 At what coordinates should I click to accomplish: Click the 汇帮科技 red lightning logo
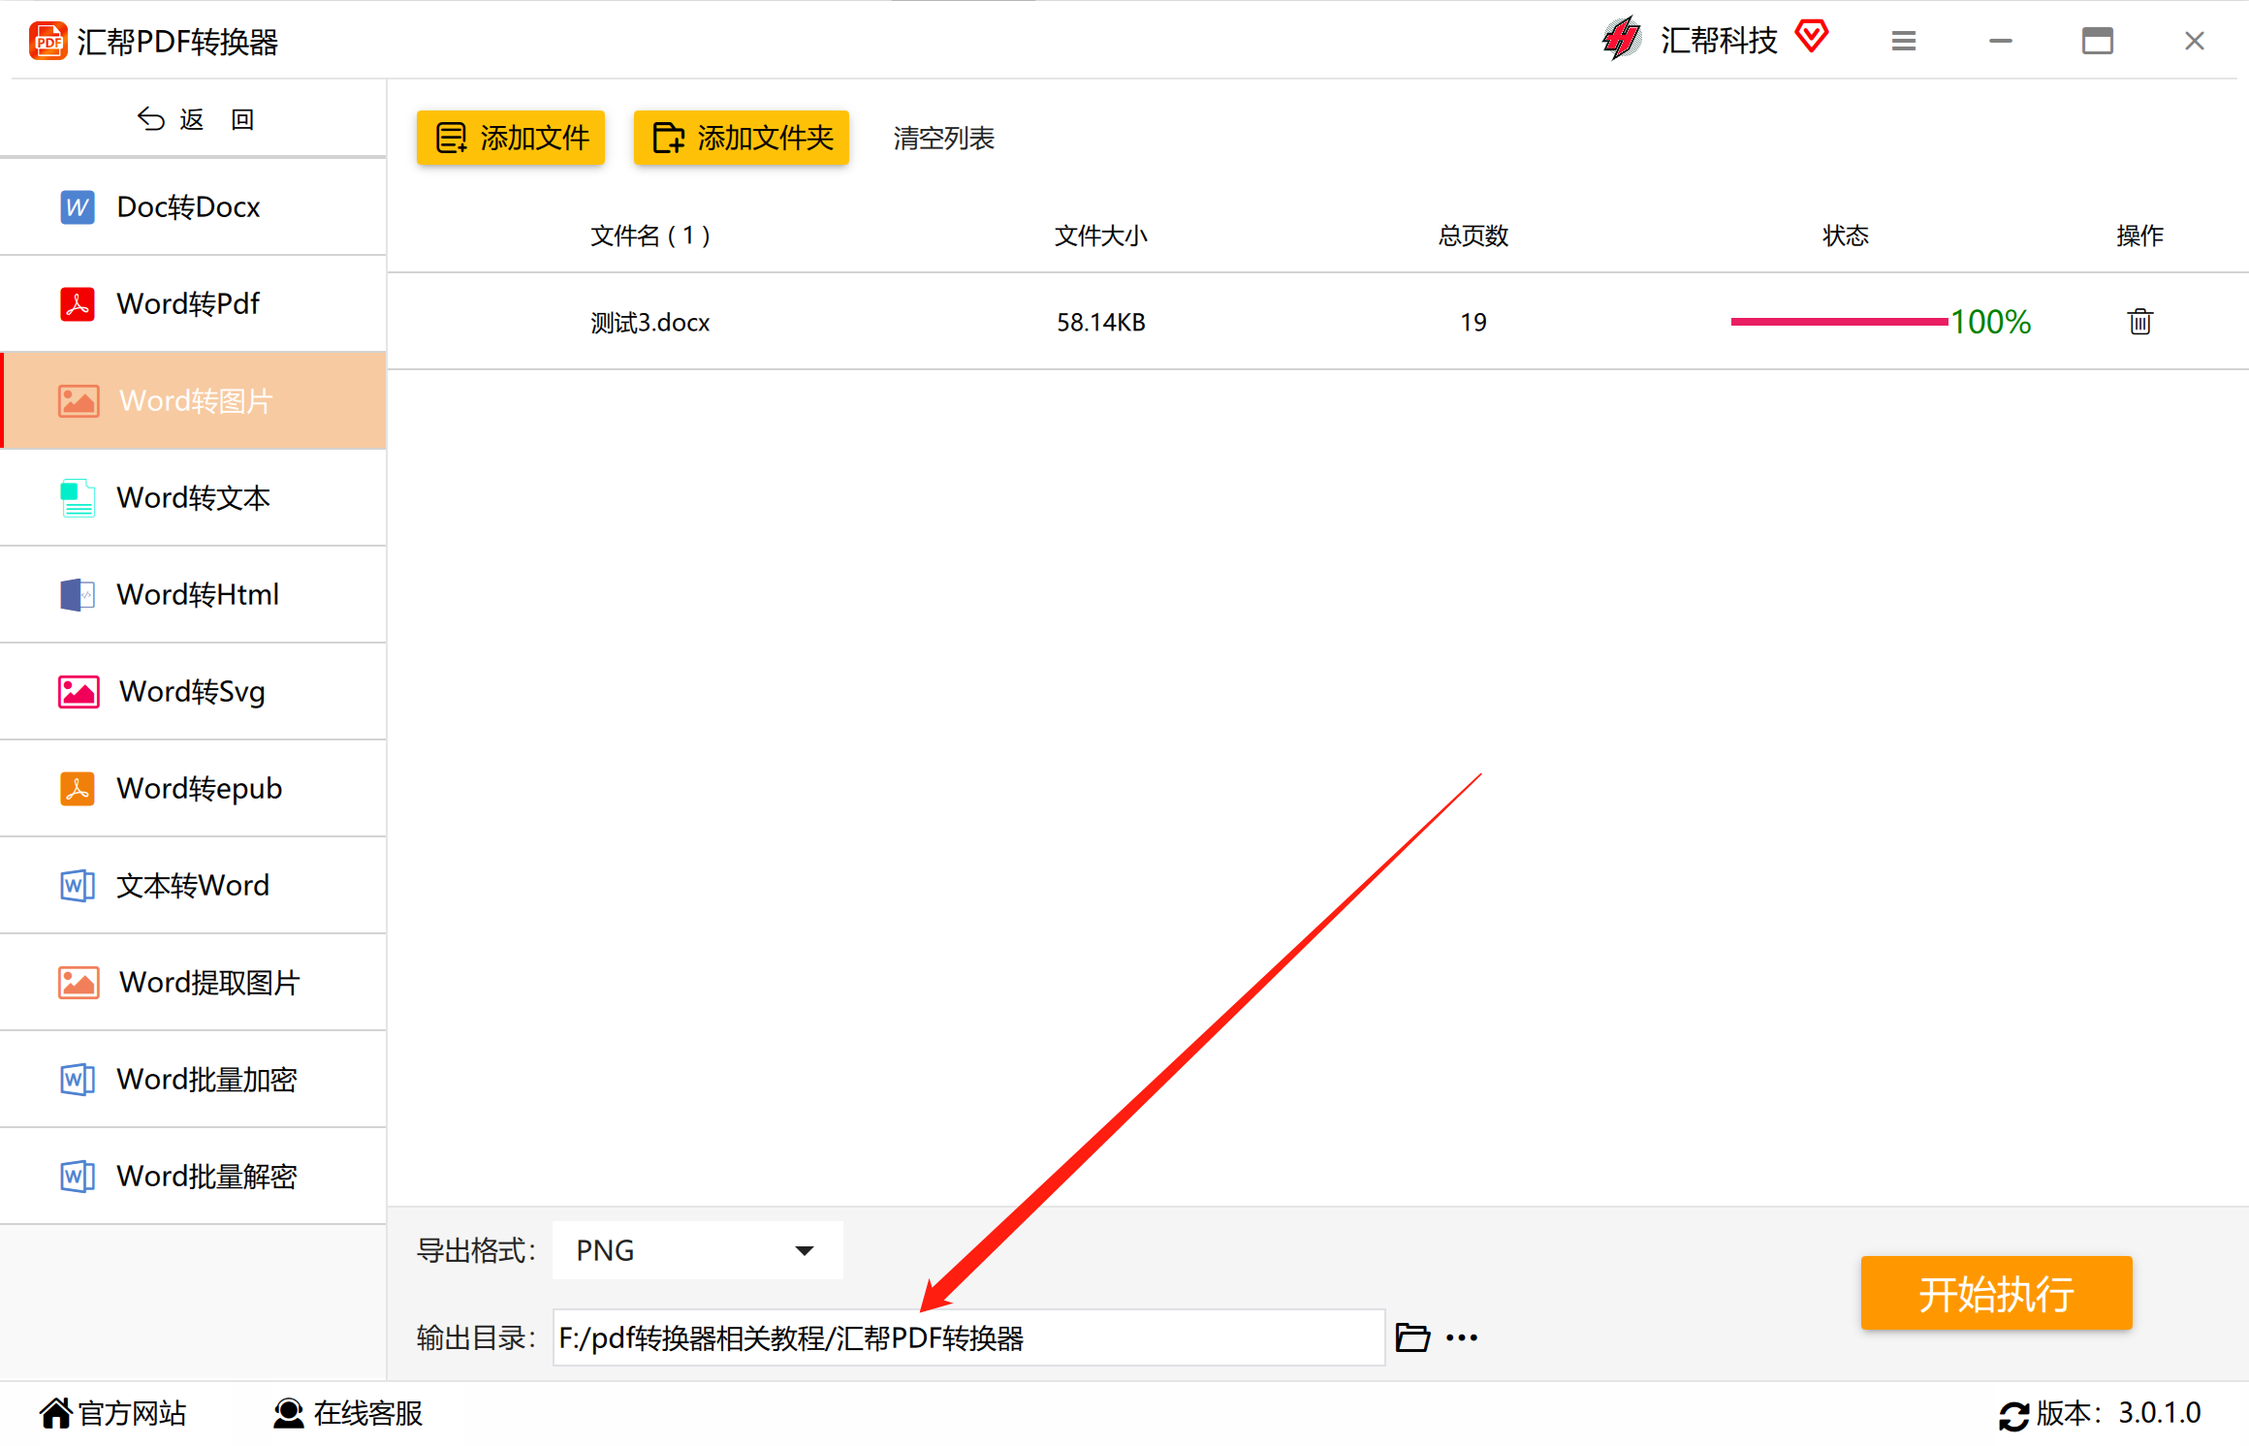1621,40
